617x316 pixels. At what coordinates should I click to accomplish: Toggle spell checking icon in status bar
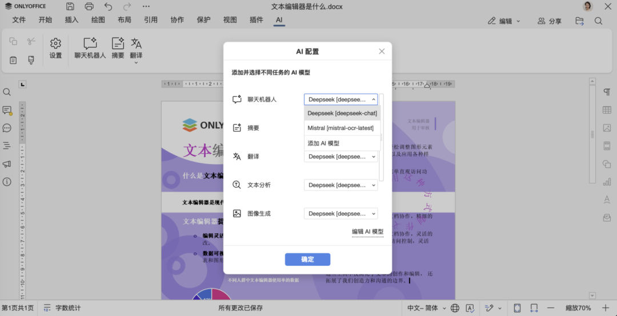click(x=470, y=308)
